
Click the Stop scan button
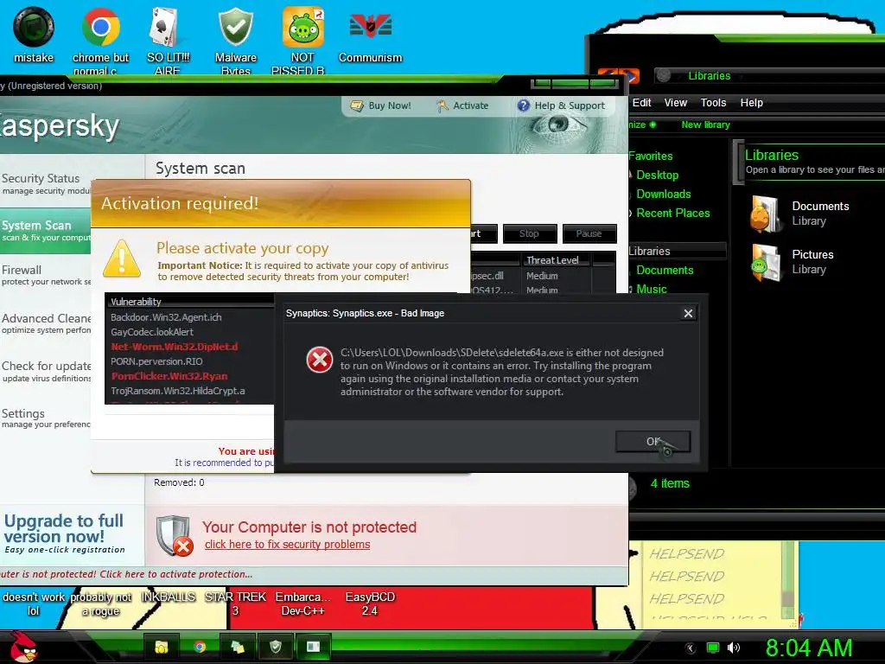coord(530,233)
